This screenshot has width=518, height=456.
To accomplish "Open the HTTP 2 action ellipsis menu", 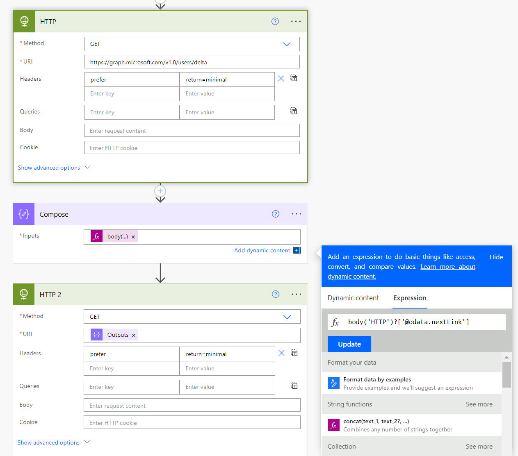I will [x=297, y=294].
